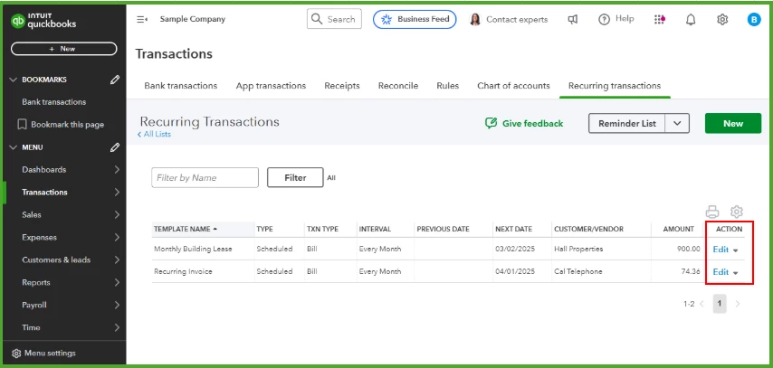Open the settings gear in the header
773x368 pixels.
click(722, 19)
